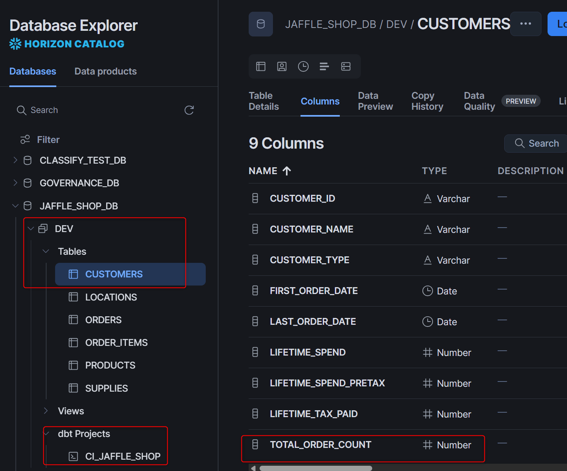Screen dimensions: 567x471
Task: Expand the GOVERNANCE_DB database
Action: [15, 183]
